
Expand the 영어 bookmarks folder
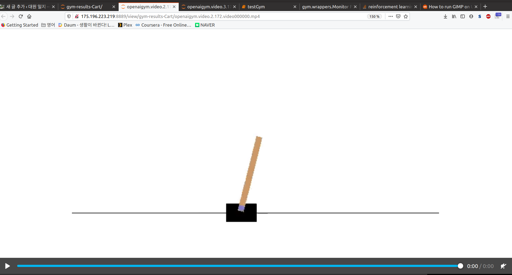pos(48,25)
